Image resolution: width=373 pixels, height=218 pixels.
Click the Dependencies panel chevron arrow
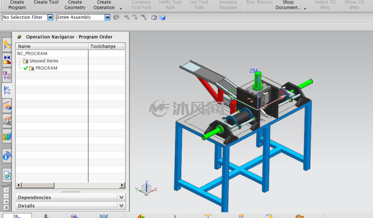click(x=121, y=198)
